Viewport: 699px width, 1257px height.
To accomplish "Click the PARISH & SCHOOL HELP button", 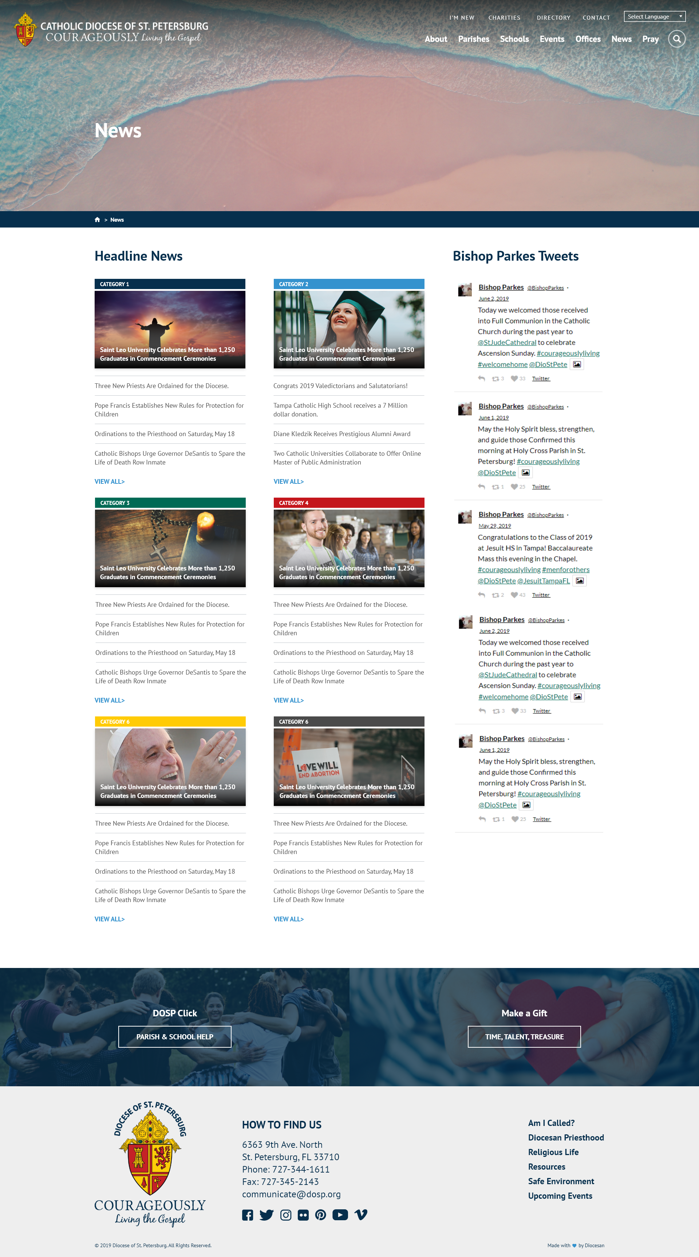I will pyautogui.click(x=175, y=1036).
